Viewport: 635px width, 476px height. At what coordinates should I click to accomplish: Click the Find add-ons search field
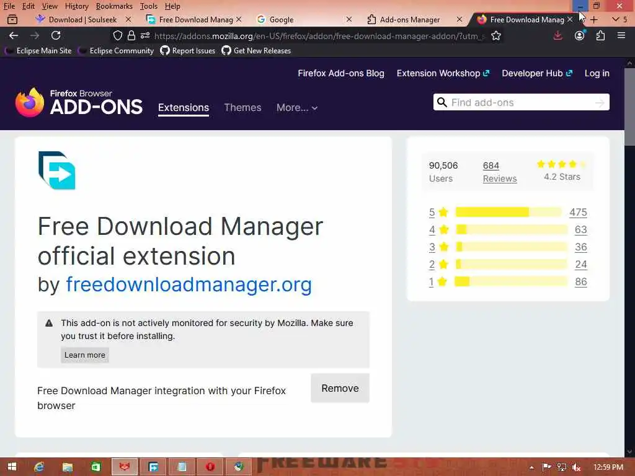[521, 102]
